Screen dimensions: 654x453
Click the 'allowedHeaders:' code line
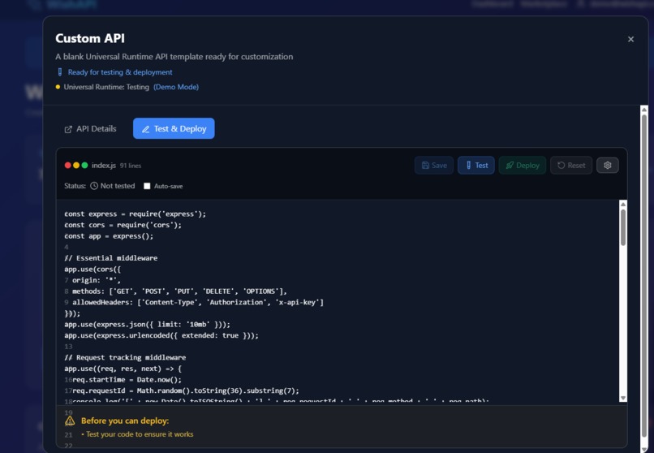[198, 303]
